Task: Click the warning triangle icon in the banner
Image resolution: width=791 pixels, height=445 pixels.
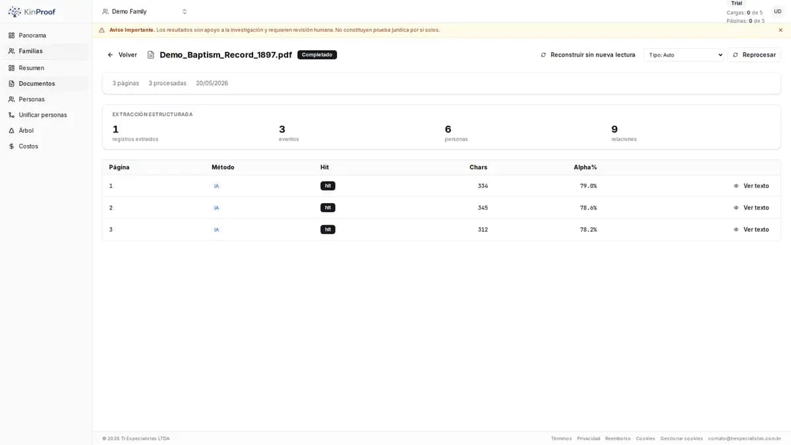Action: (102, 30)
